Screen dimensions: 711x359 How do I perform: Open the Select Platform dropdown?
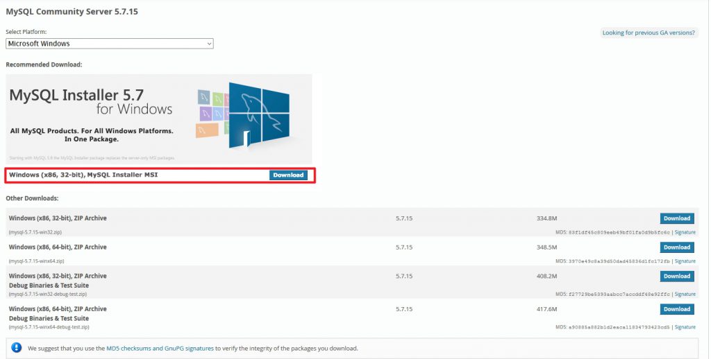[x=109, y=44]
